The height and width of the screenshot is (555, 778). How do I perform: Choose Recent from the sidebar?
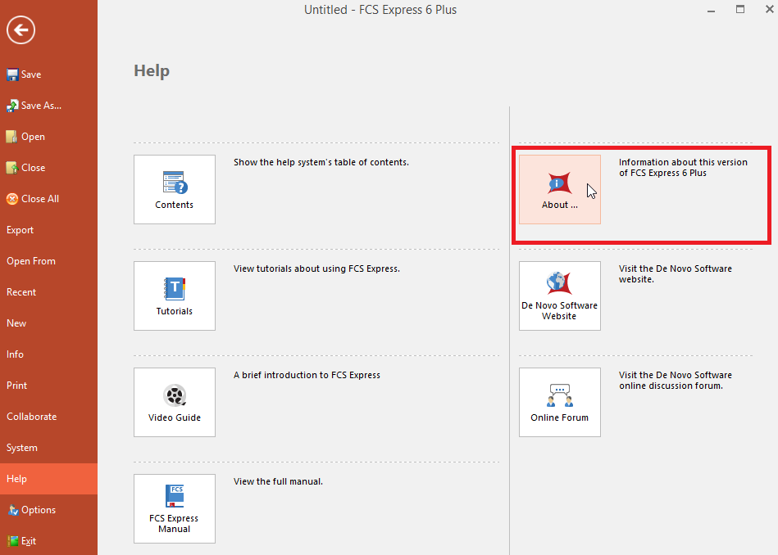[x=48, y=292]
